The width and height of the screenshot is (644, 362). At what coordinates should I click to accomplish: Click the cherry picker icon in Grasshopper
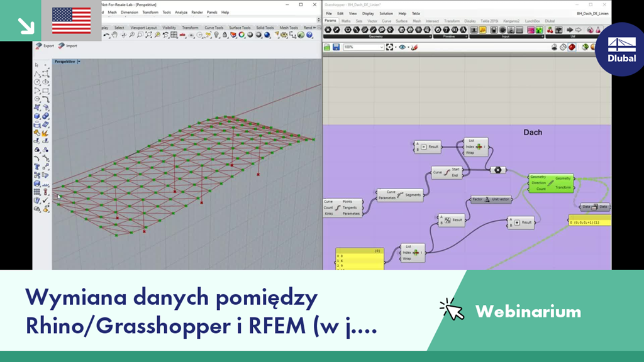click(550, 30)
